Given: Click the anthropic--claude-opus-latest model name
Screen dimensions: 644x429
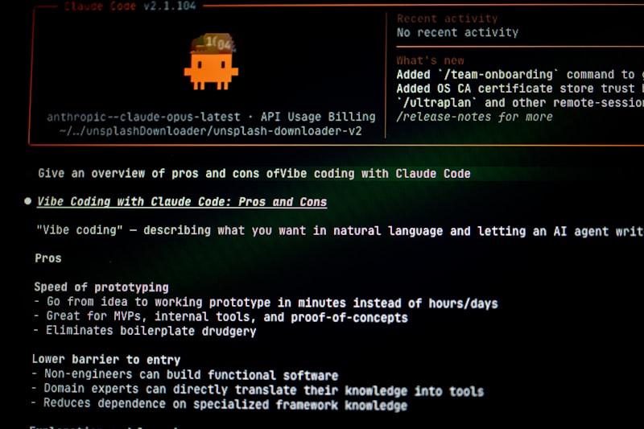Looking at the screenshot, I should pos(143,117).
